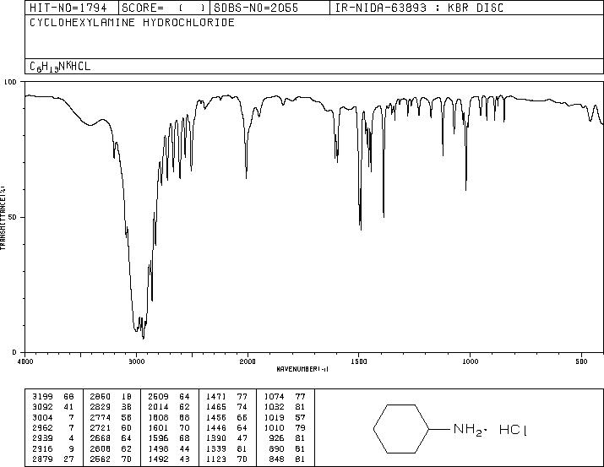The width and height of the screenshot is (604, 467).
Task: Click the 2000 wavenumber axis label
Action: pyautogui.click(x=248, y=361)
